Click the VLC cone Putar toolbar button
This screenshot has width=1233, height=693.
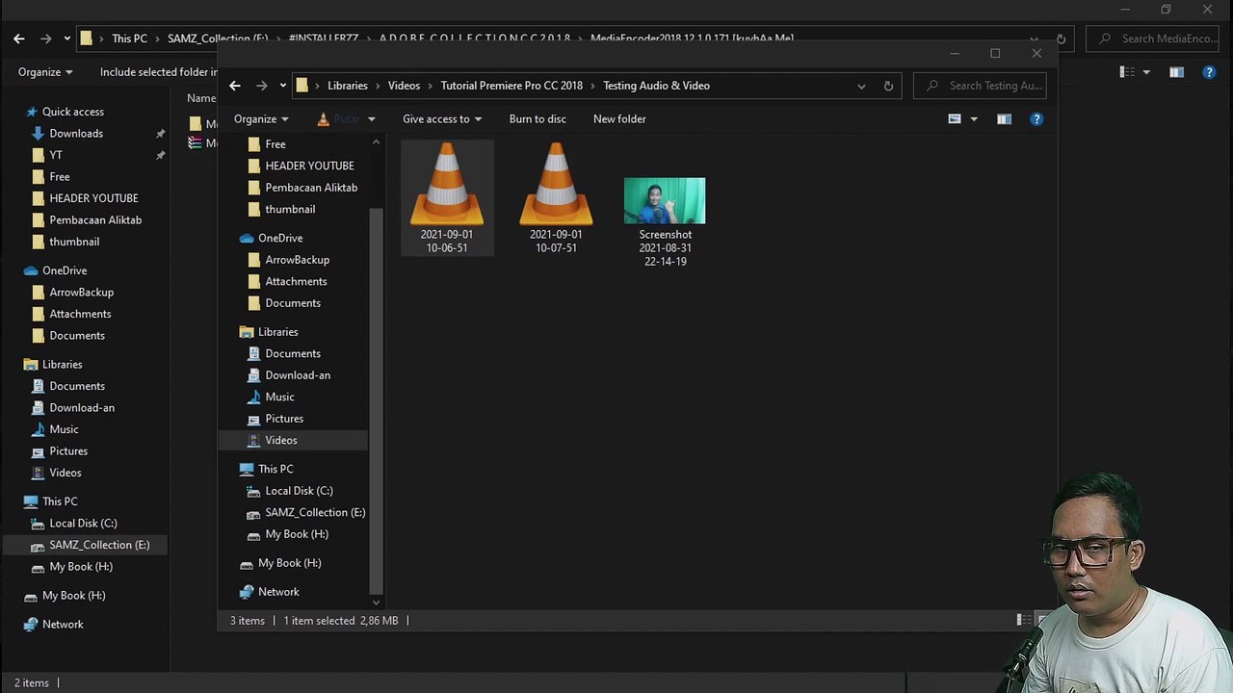(337, 119)
